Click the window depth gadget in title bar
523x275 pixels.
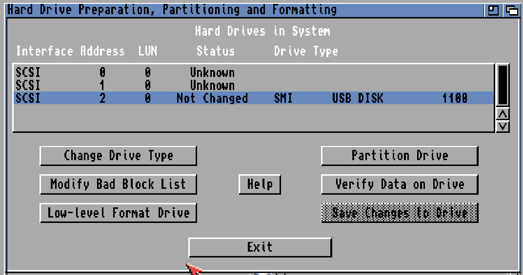[x=511, y=10]
